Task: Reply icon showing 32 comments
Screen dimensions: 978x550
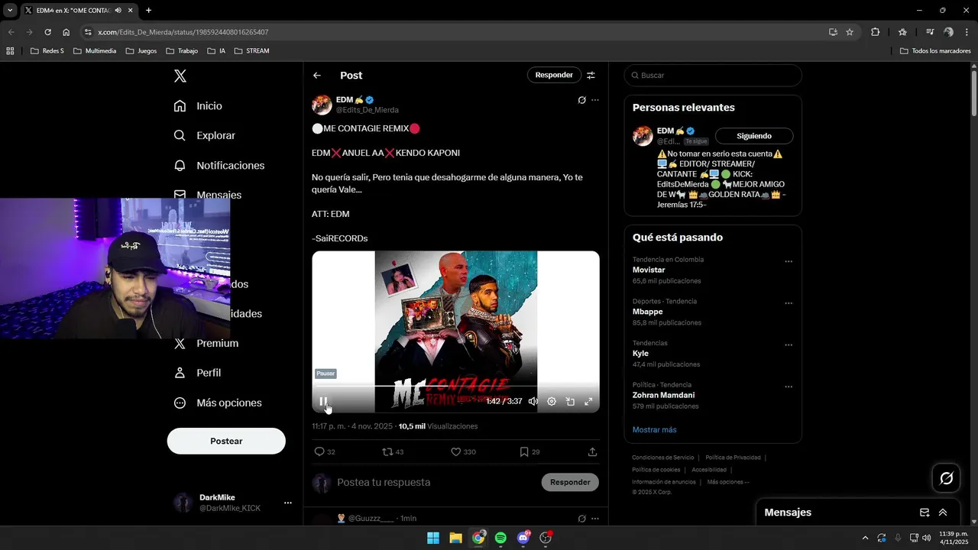Action: [325, 452]
